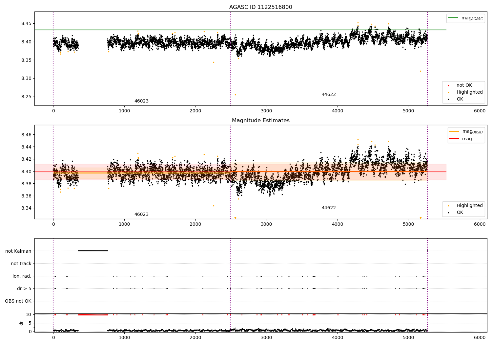The height and width of the screenshot is (345, 492).
Task: Click the 44622 obsid label in middle plot
Action: [329, 208]
